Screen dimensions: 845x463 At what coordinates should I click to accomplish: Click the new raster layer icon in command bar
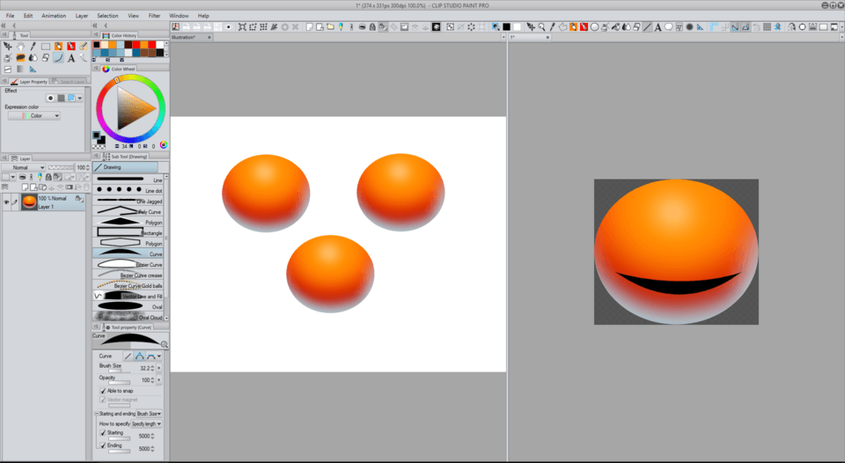pos(310,27)
